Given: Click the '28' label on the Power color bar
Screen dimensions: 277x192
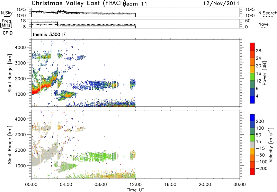Looking at the screenshot, I should click(258, 51).
